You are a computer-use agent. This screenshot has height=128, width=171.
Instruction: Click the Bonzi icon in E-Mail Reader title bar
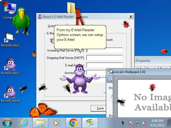[x=40, y=17]
